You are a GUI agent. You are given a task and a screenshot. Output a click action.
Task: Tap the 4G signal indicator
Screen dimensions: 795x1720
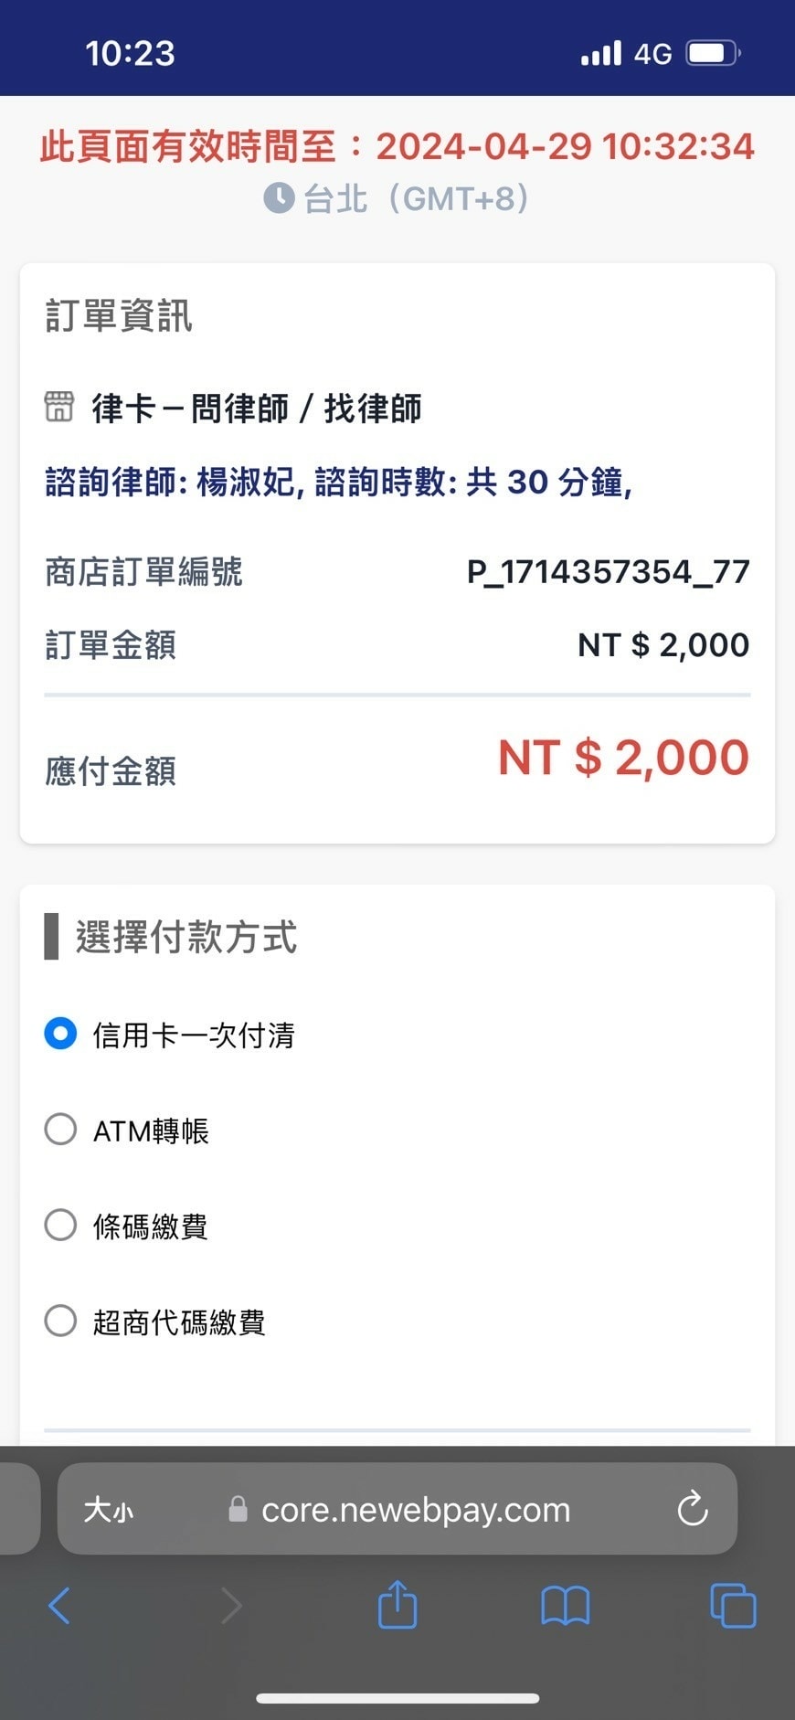[652, 53]
